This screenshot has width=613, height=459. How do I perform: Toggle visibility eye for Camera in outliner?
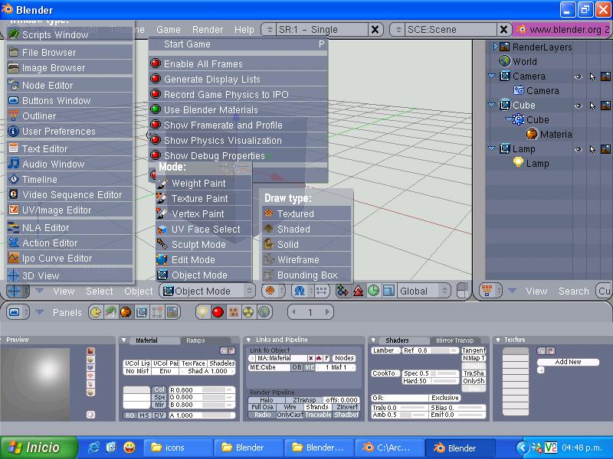coord(579,76)
